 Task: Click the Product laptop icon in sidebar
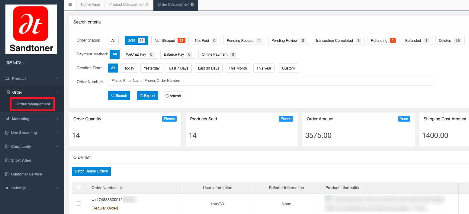pos(7,79)
